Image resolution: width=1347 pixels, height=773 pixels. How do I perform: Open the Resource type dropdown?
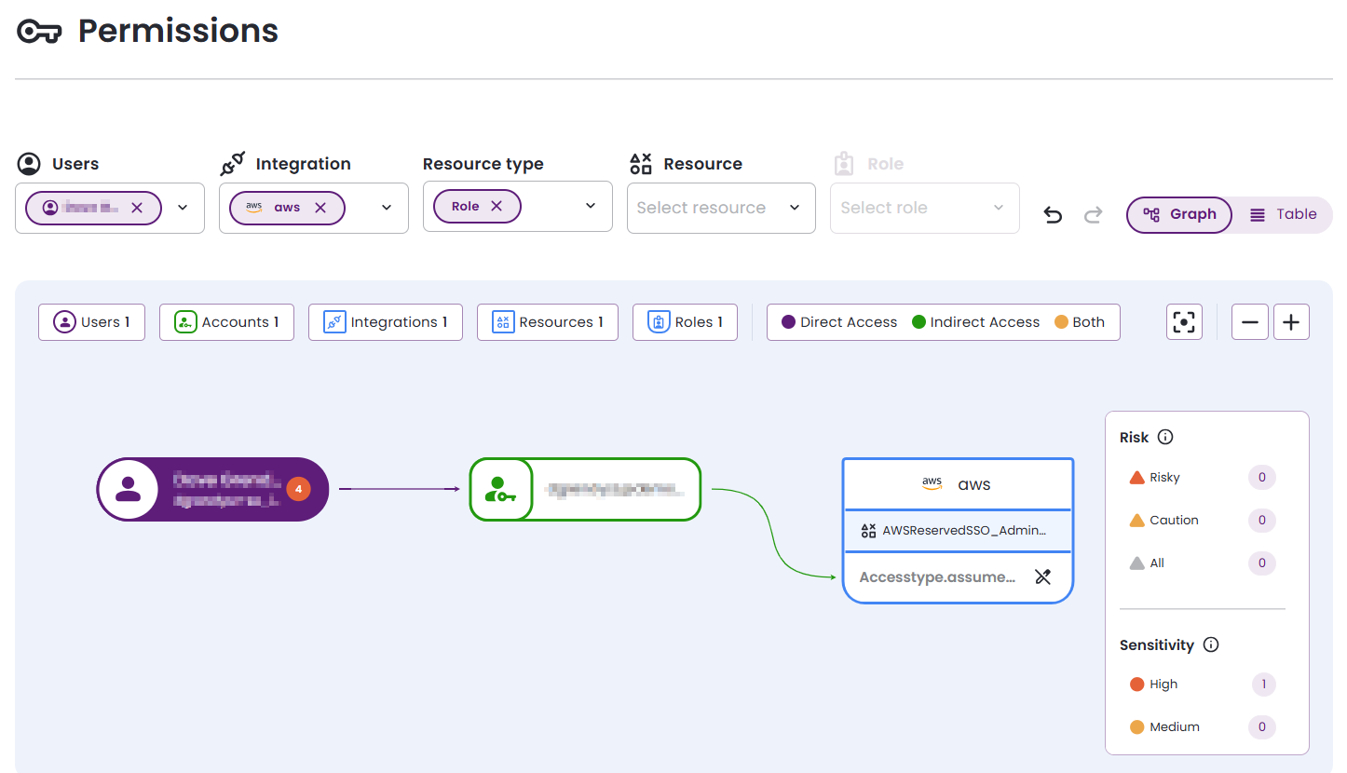589,206
